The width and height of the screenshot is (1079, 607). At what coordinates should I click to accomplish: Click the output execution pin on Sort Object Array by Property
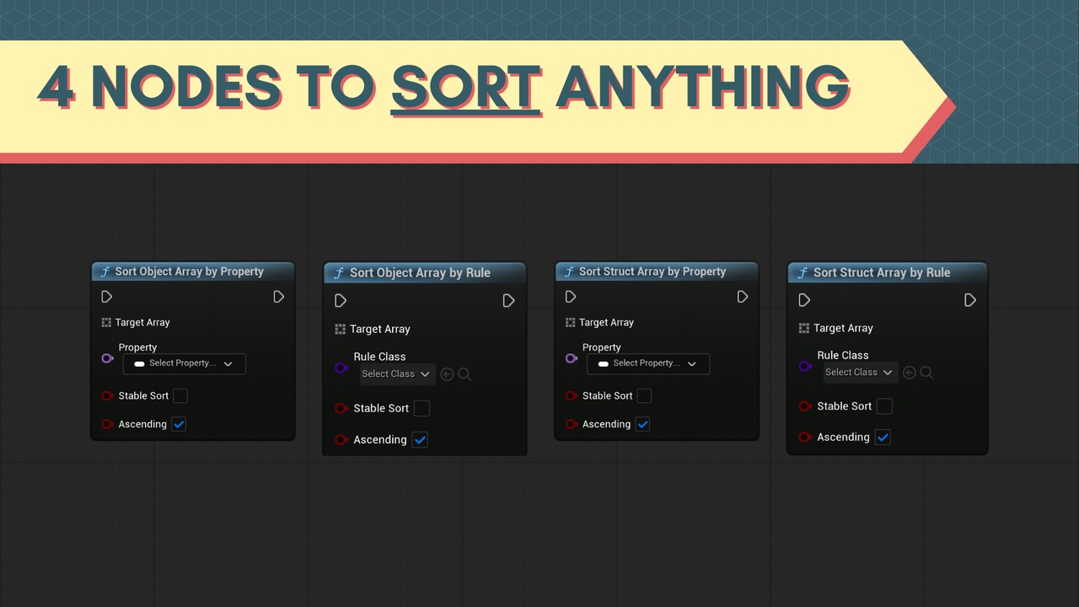pos(278,297)
